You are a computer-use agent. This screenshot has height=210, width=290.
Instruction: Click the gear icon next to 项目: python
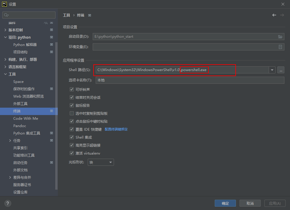click(x=51, y=37)
